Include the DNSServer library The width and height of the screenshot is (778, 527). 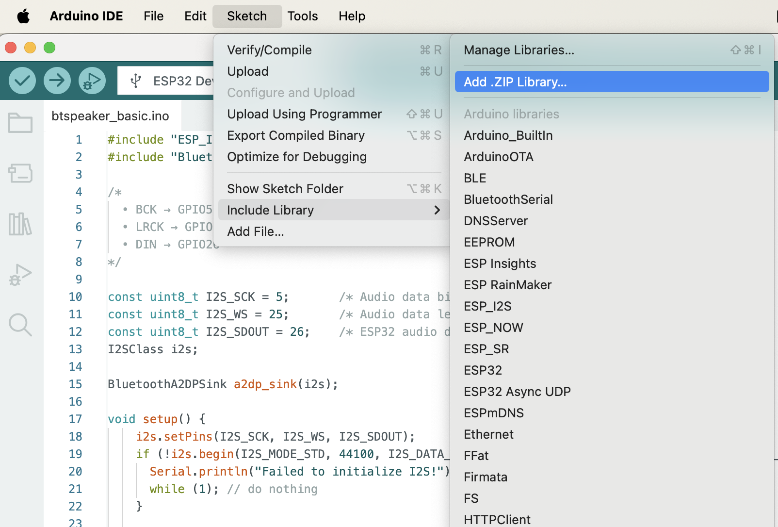[612, 221]
